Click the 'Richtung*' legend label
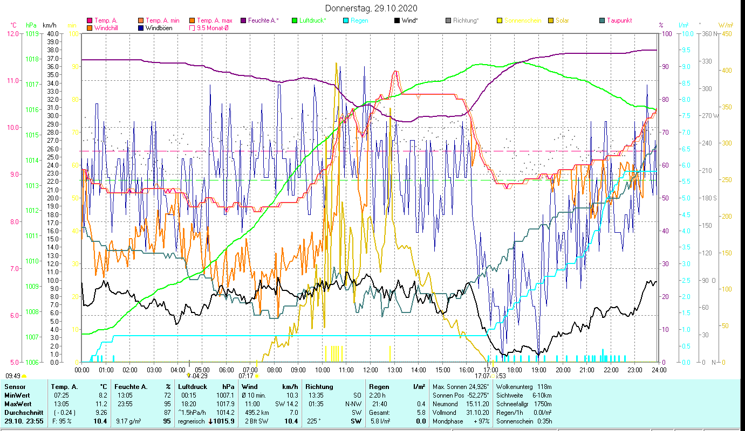Screen dimensions: 745x431 point(466,20)
